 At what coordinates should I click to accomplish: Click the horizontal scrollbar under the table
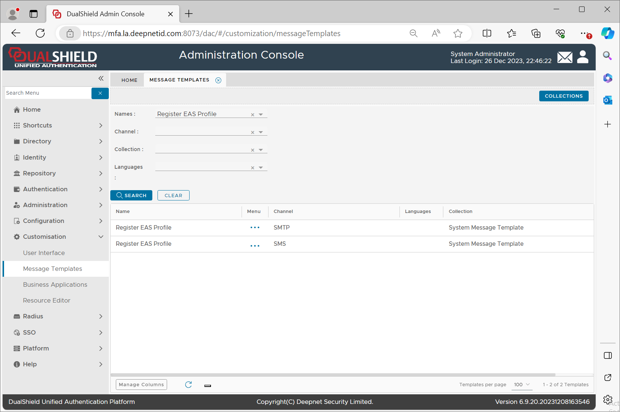pyautogui.click(x=333, y=375)
